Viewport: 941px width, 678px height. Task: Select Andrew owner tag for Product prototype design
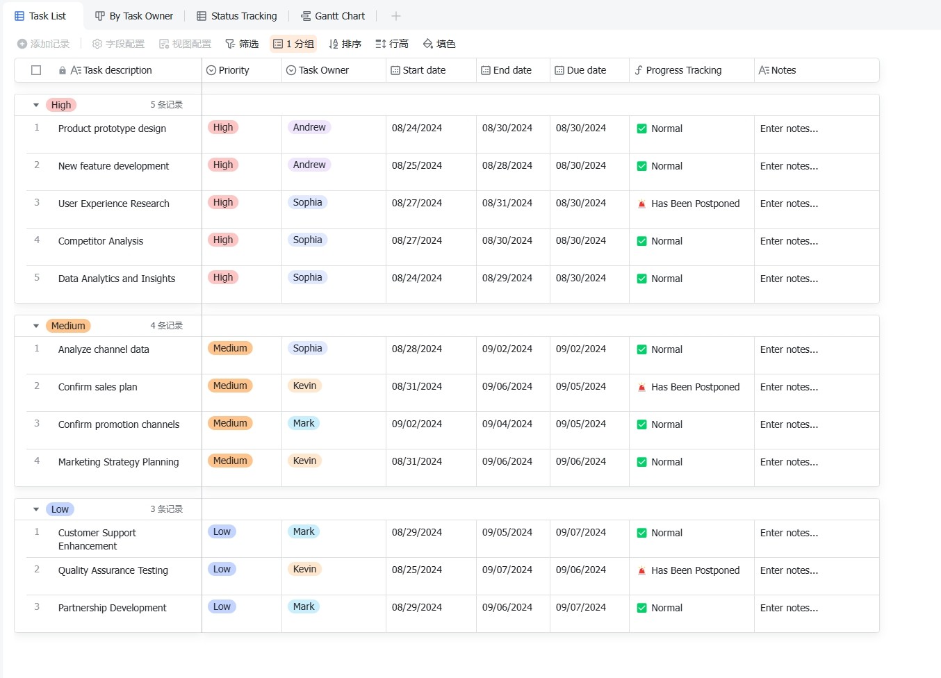[x=309, y=127]
